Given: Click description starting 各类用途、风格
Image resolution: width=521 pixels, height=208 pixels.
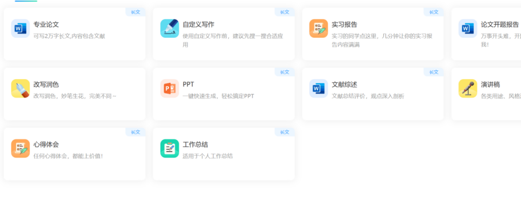Looking at the screenshot, I should [x=501, y=96].
